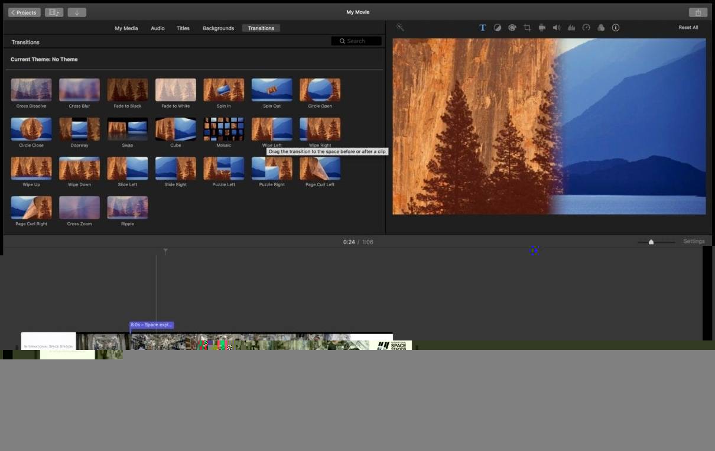
Task: Click the Share export icon
Action: click(x=698, y=12)
